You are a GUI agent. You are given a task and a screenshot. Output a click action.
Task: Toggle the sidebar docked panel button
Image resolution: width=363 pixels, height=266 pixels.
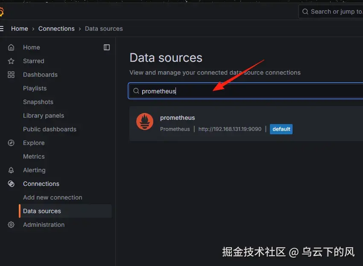pyautogui.click(x=106, y=47)
